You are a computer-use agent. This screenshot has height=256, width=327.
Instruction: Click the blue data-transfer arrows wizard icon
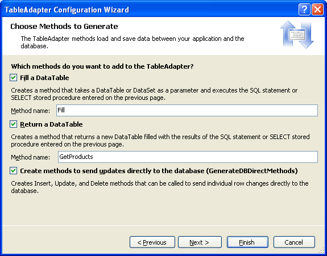click(297, 35)
